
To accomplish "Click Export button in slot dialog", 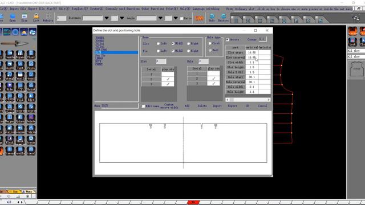I will pos(232,106).
